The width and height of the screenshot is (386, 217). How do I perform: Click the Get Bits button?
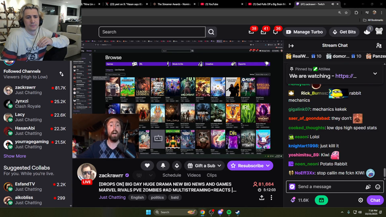[x=344, y=32]
